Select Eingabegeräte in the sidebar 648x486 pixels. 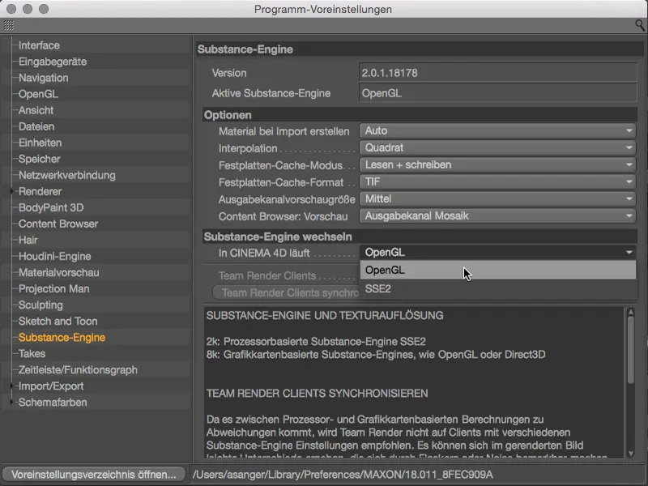(53, 62)
